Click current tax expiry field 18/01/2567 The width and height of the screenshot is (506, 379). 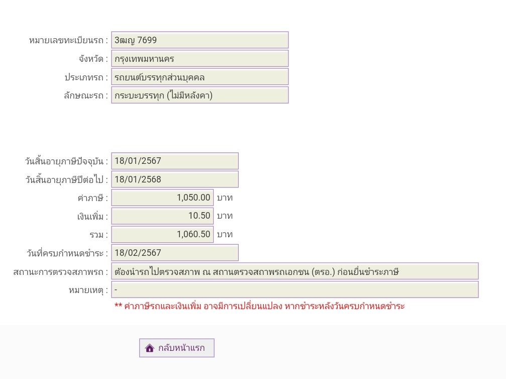175,161
